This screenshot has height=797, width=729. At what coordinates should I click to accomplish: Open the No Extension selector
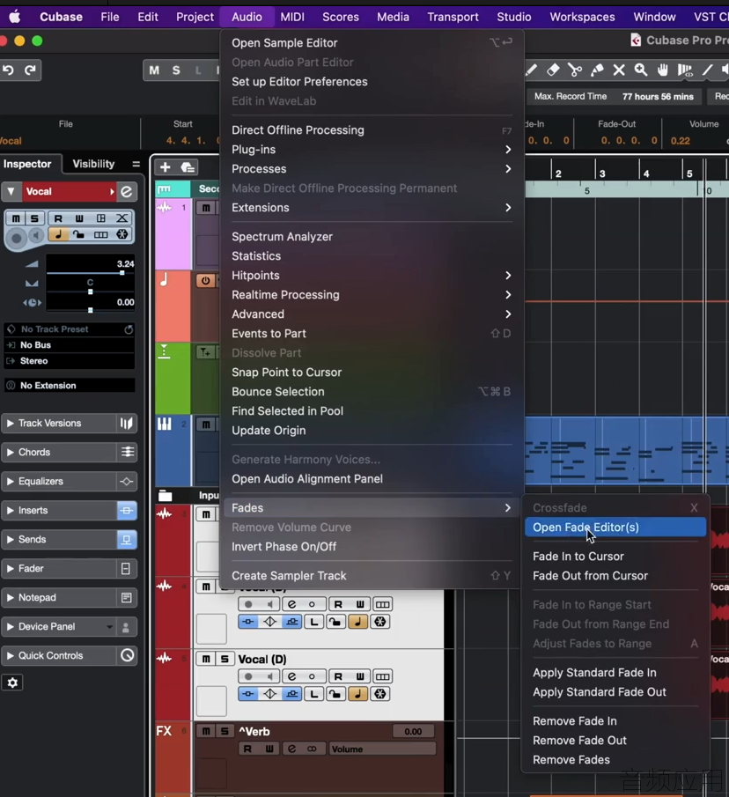pyautogui.click(x=70, y=386)
